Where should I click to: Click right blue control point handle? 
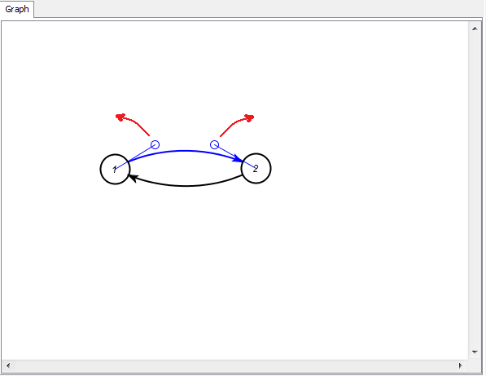pyautogui.click(x=214, y=144)
